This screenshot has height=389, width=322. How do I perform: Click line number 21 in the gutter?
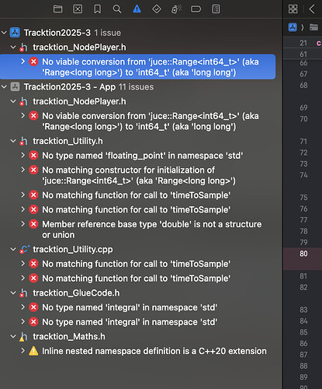coord(303,43)
